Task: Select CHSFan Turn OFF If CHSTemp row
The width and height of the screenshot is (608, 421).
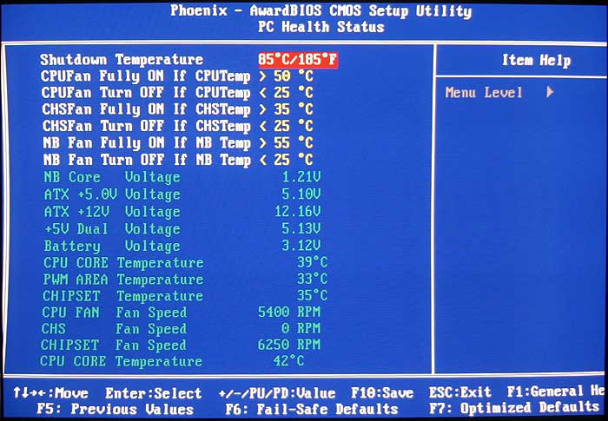Action: tap(177, 127)
